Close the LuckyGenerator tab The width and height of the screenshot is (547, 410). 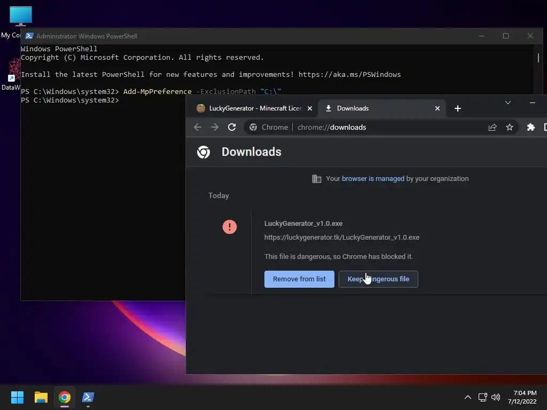point(309,108)
